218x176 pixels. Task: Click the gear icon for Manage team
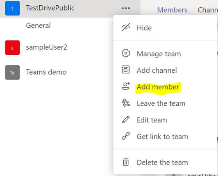[126, 53]
